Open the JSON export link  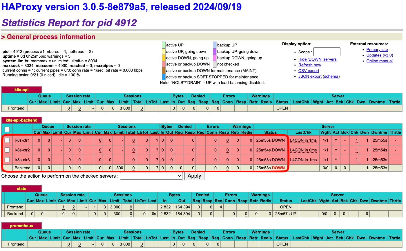[x=310, y=77]
